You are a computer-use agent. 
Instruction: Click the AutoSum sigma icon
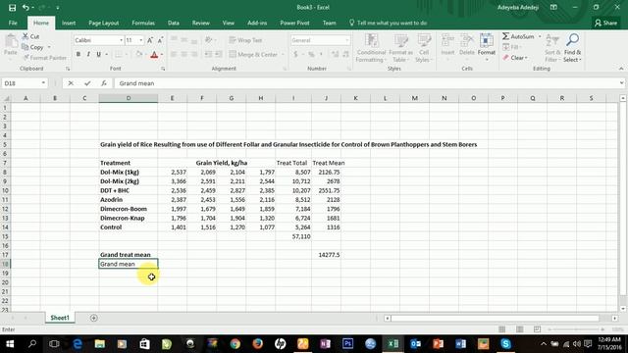(x=506, y=36)
